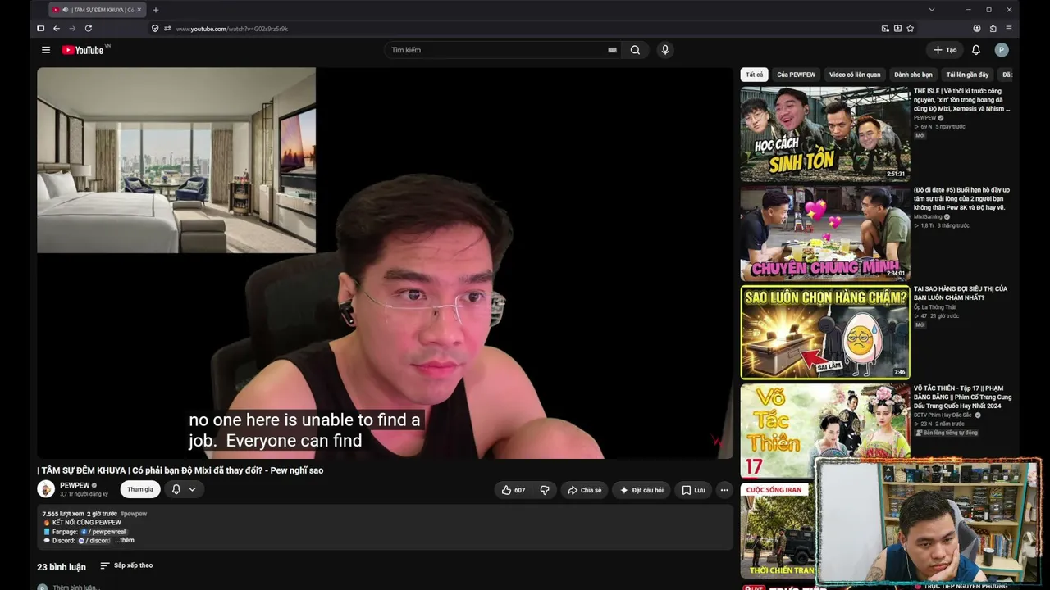
Task: Open the account avatar menu
Action: pyautogui.click(x=1002, y=50)
